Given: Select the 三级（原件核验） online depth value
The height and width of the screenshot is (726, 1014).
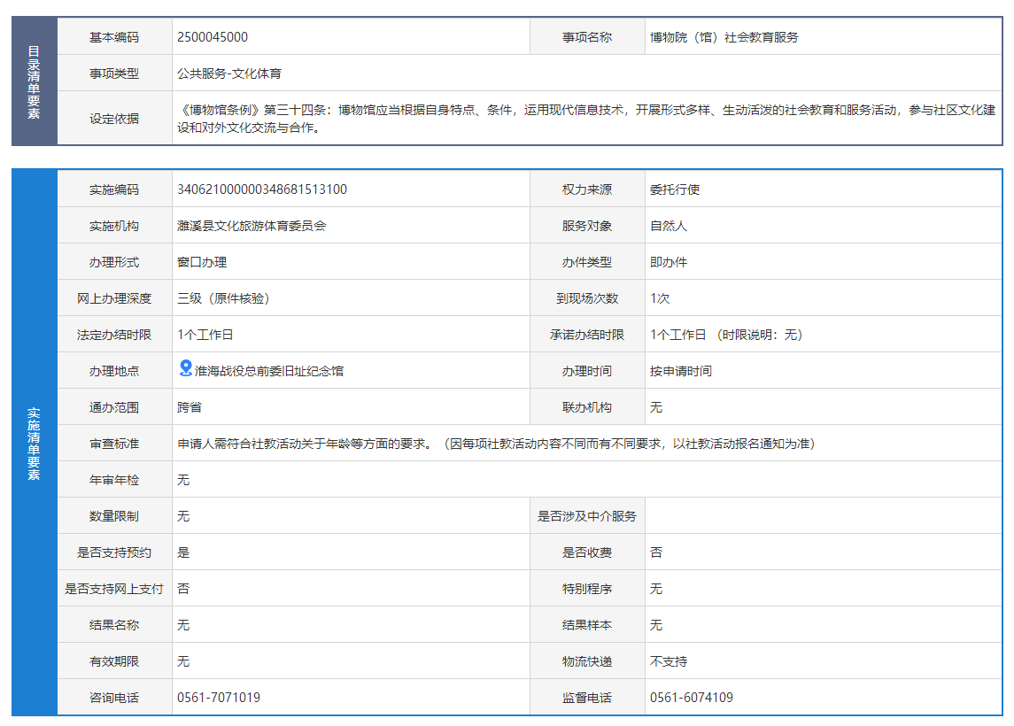Looking at the screenshot, I should tap(224, 298).
